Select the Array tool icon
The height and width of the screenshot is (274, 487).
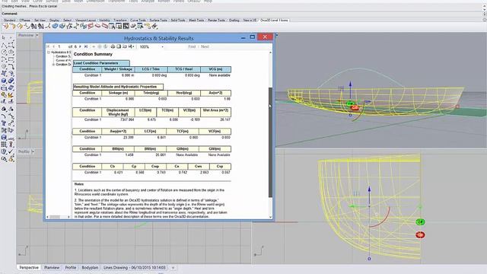[x=4, y=145]
